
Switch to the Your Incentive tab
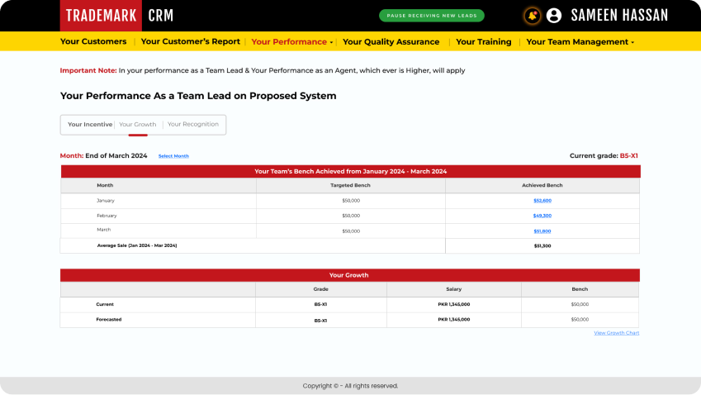(89, 125)
